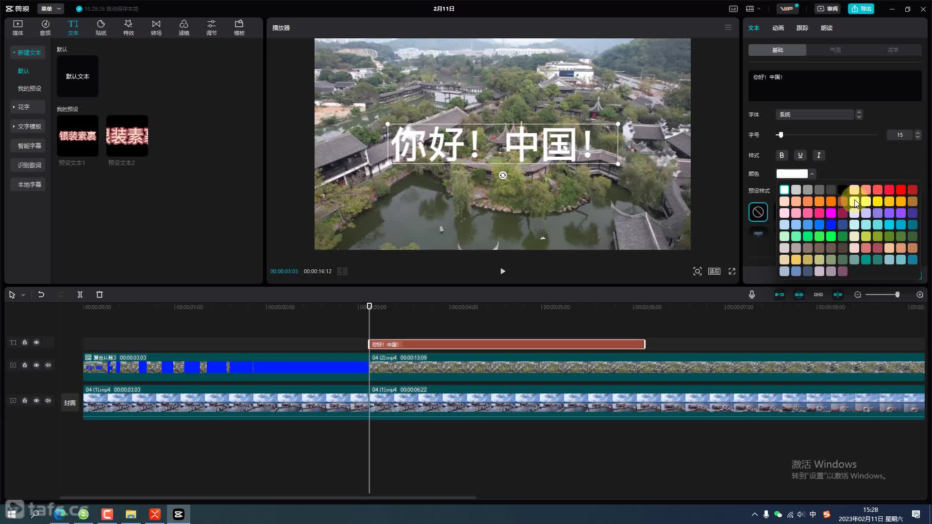Switch to the 气泡 bubble sub-tab
932x524 pixels.
(835, 50)
